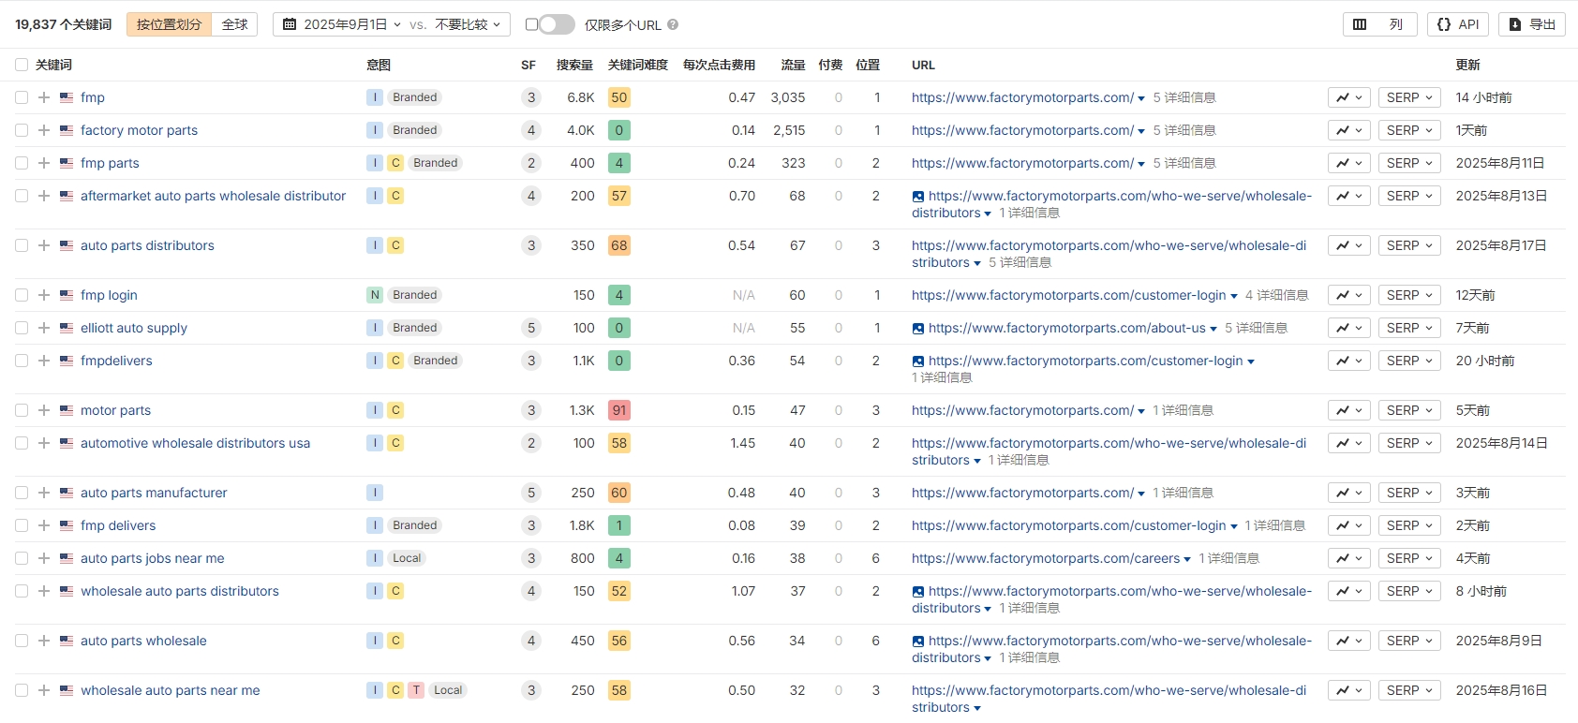Sort by 搜索量 column header
Viewport: 1578px width, 723px height.
[x=574, y=65]
